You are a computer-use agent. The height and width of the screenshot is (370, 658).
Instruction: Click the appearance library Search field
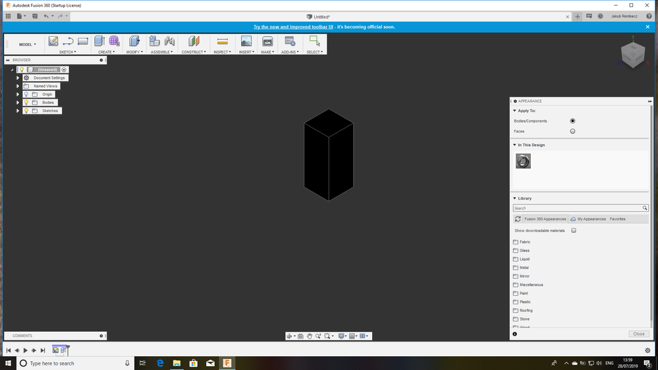point(580,208)
